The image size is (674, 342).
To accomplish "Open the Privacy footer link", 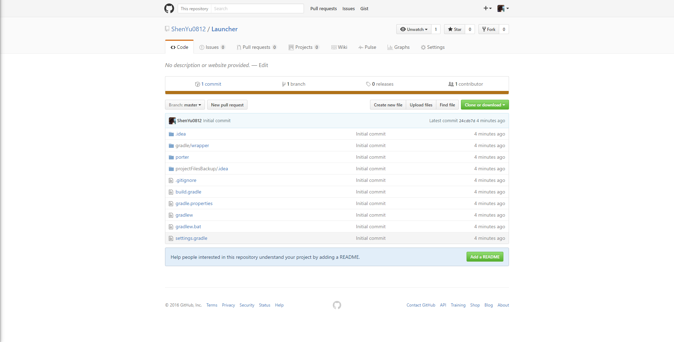I will pyautogui.click(x=228, y=305).
